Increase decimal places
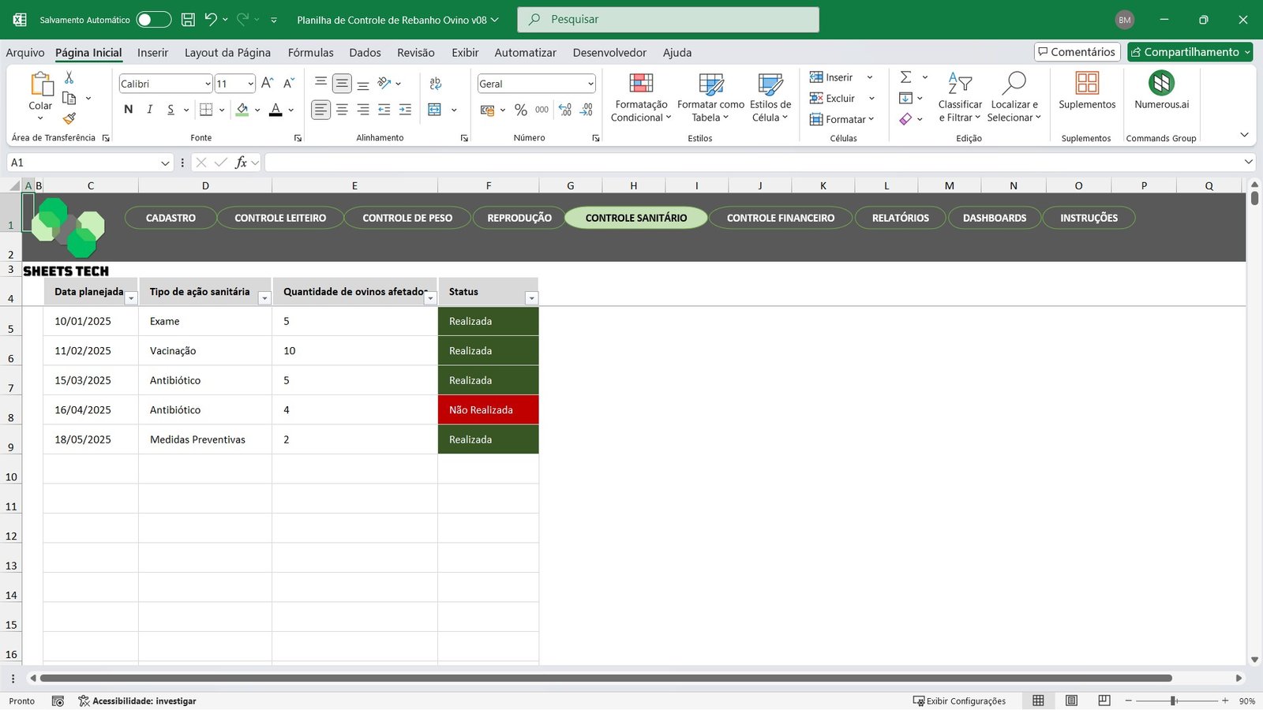 565,110
